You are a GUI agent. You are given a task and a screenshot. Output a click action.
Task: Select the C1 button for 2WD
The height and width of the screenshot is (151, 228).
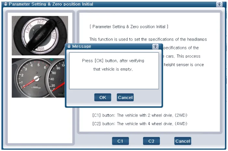click(120, 141)
